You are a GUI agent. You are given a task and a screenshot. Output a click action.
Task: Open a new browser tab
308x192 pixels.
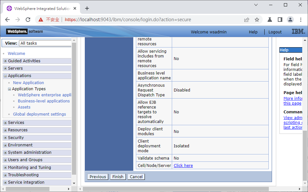[x=87, y=8]
